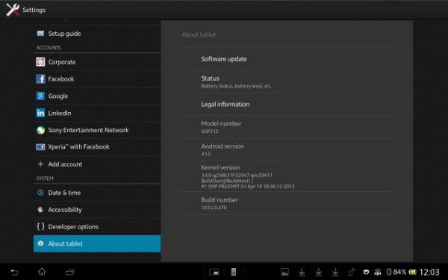Open Legal information
The image size is (448, 280).
[x=287, y=104]
